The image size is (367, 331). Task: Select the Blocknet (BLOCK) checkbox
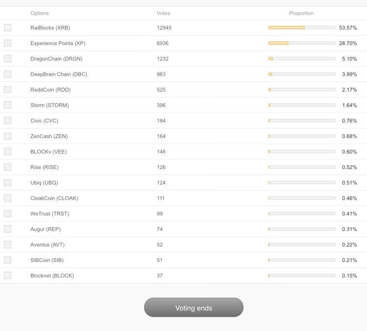(7, 276)
